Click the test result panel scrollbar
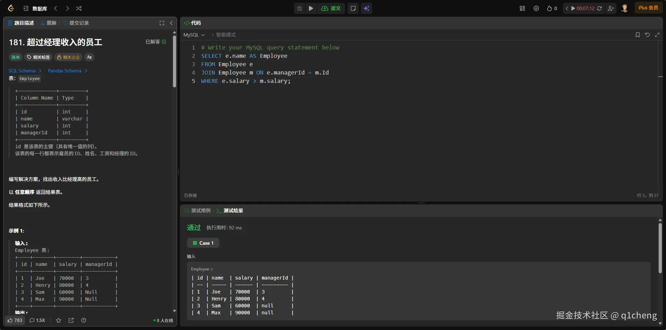 click(660, 248)
